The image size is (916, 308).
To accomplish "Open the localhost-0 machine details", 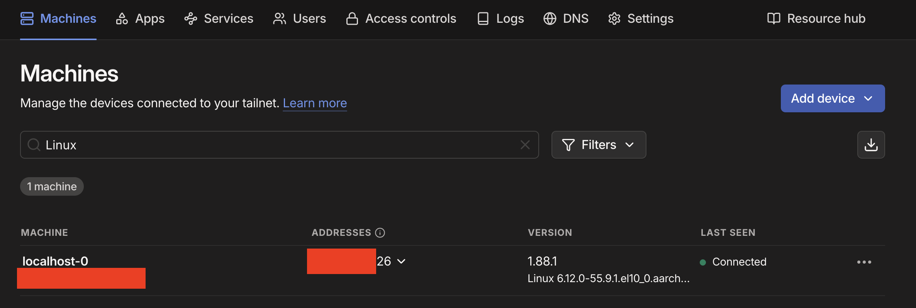I will click(55, 261).
